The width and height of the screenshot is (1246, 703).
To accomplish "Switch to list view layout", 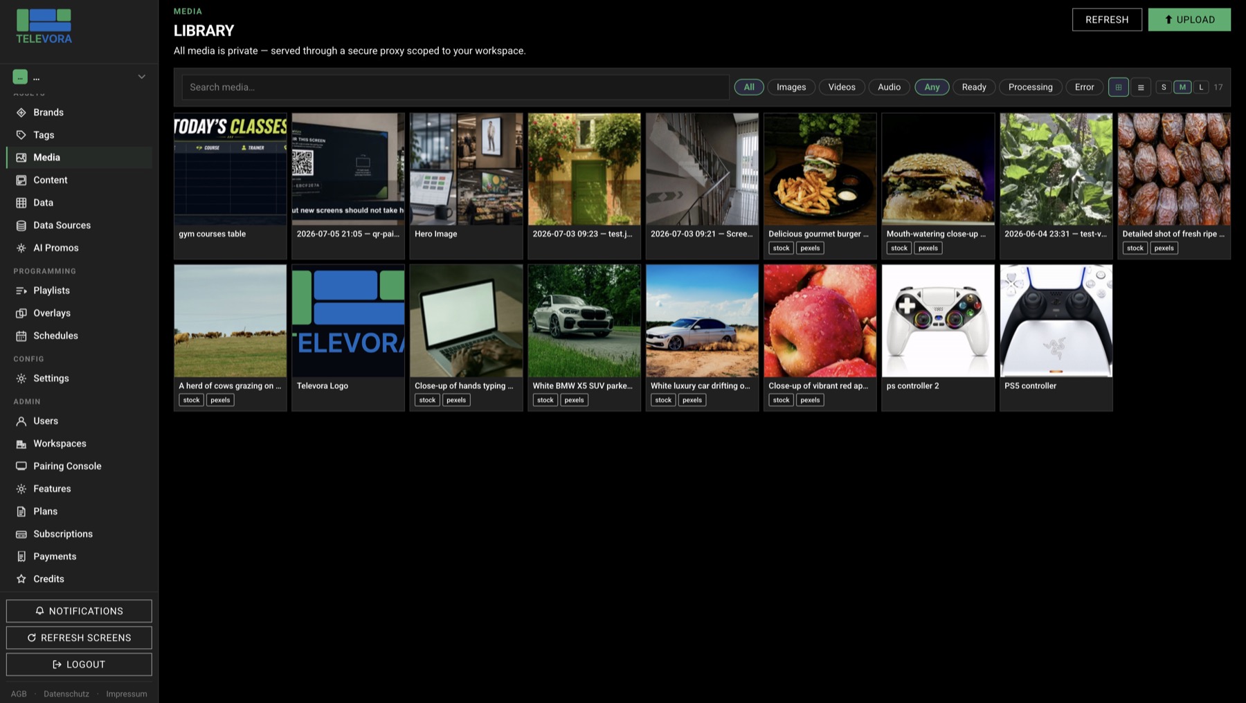I will point(1141,87).
